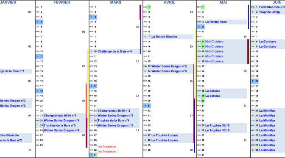Click the AVRIL month header
The height and width of the screenshot is (158, 285).
pyautogui.click(x=169, y=3)
